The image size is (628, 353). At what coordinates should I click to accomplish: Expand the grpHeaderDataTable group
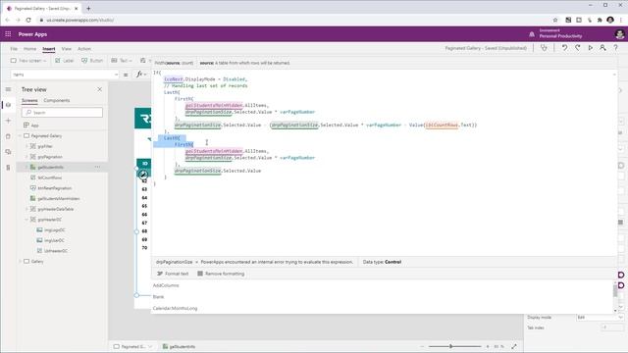[x=26, y=209]
